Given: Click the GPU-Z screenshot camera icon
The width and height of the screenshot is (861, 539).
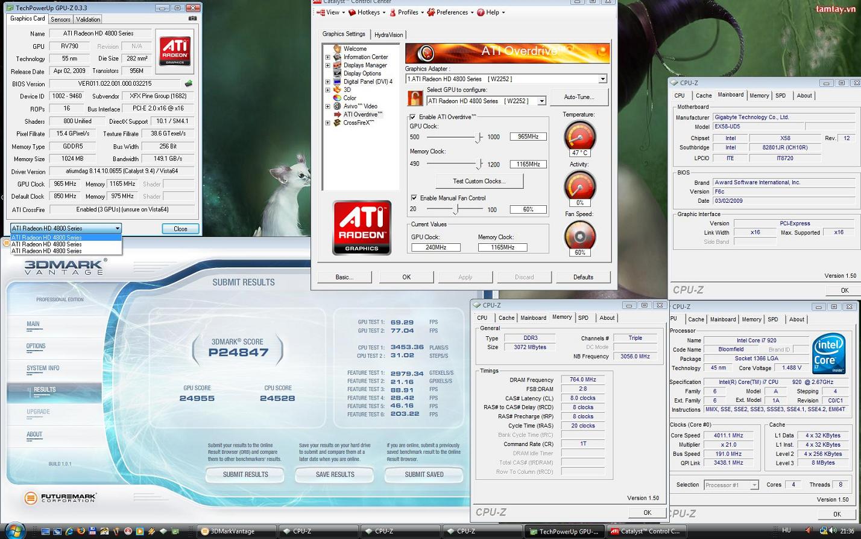Looking at the screenshot, I should coord(192,19).
